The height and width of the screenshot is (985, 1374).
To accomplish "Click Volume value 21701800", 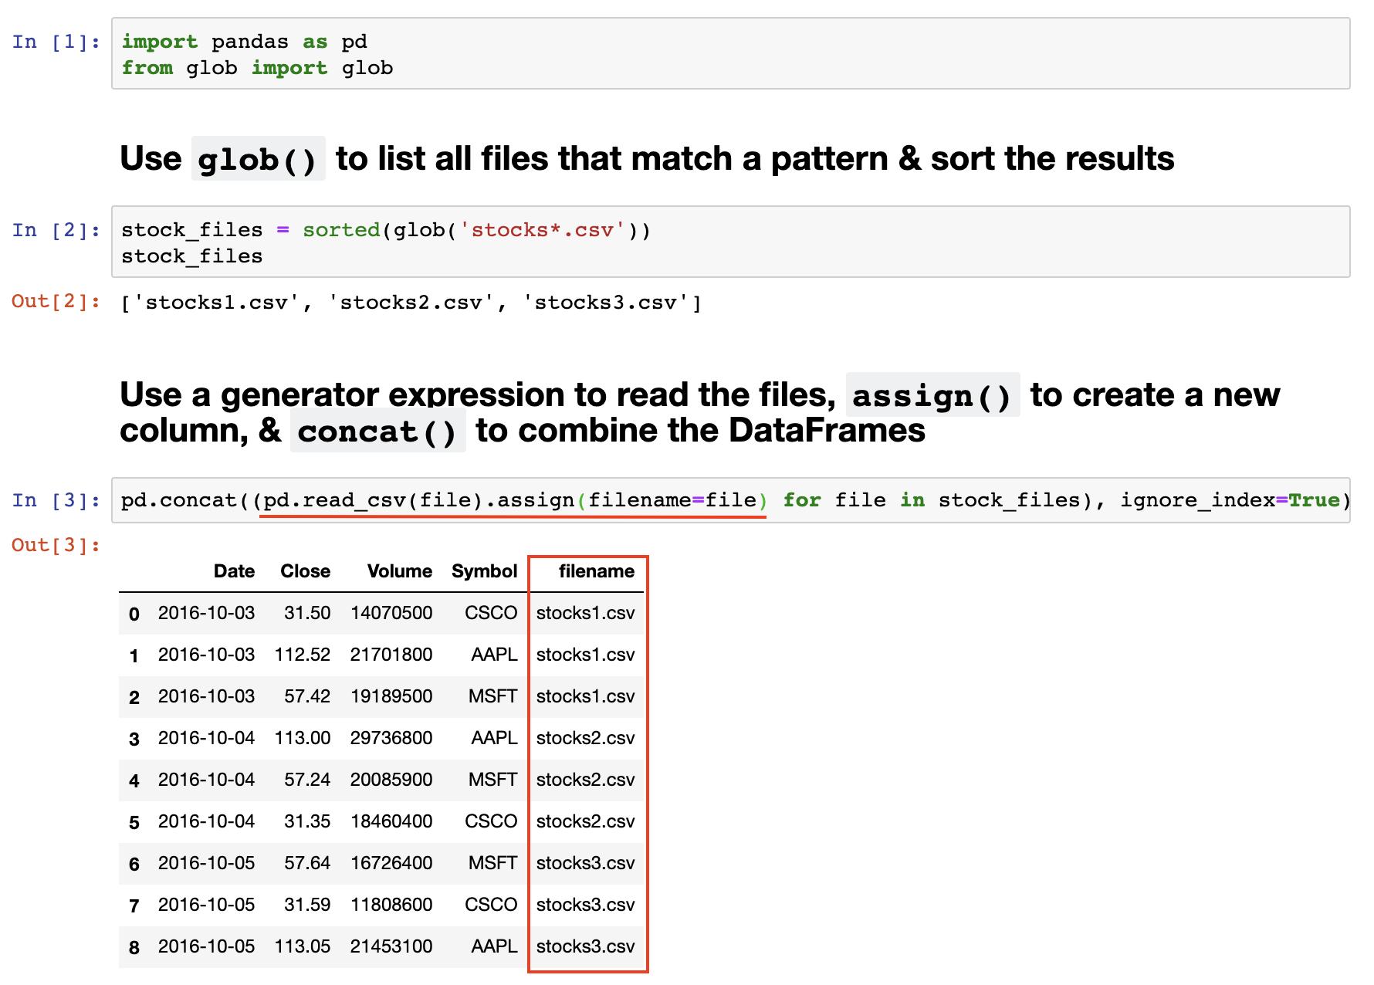I will (391, 655).
